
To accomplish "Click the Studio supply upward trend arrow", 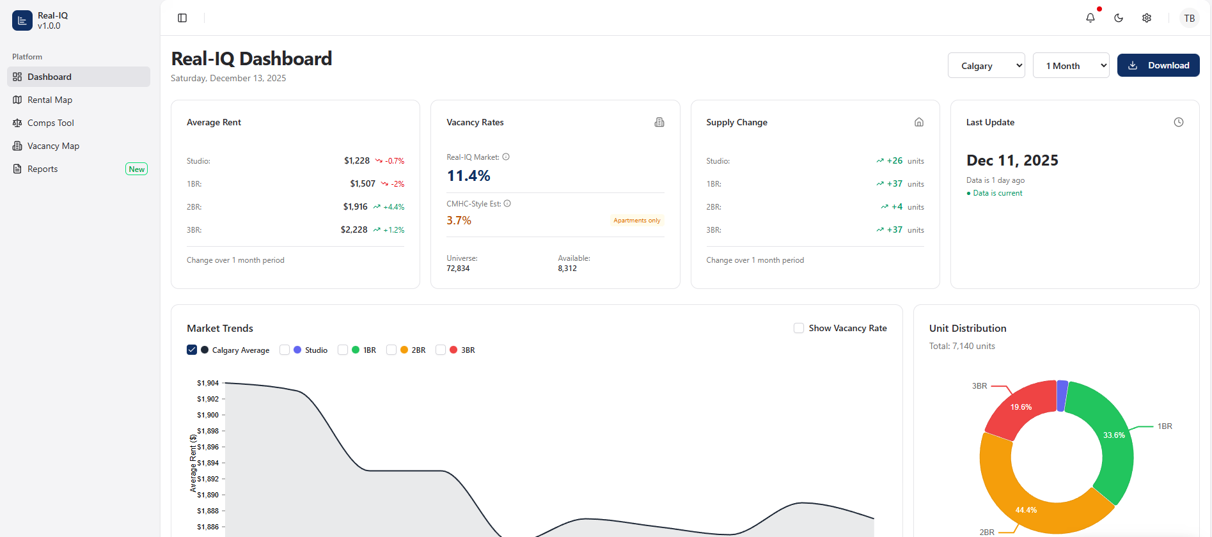I will (880, 161).
